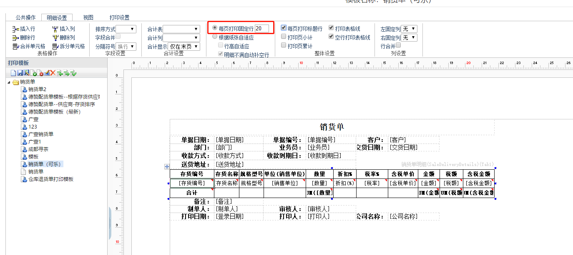Click the 销货单 yellow folder icon
Viewport: 573px width, 255px height.
pyautogui.click(x=16, y=82)
